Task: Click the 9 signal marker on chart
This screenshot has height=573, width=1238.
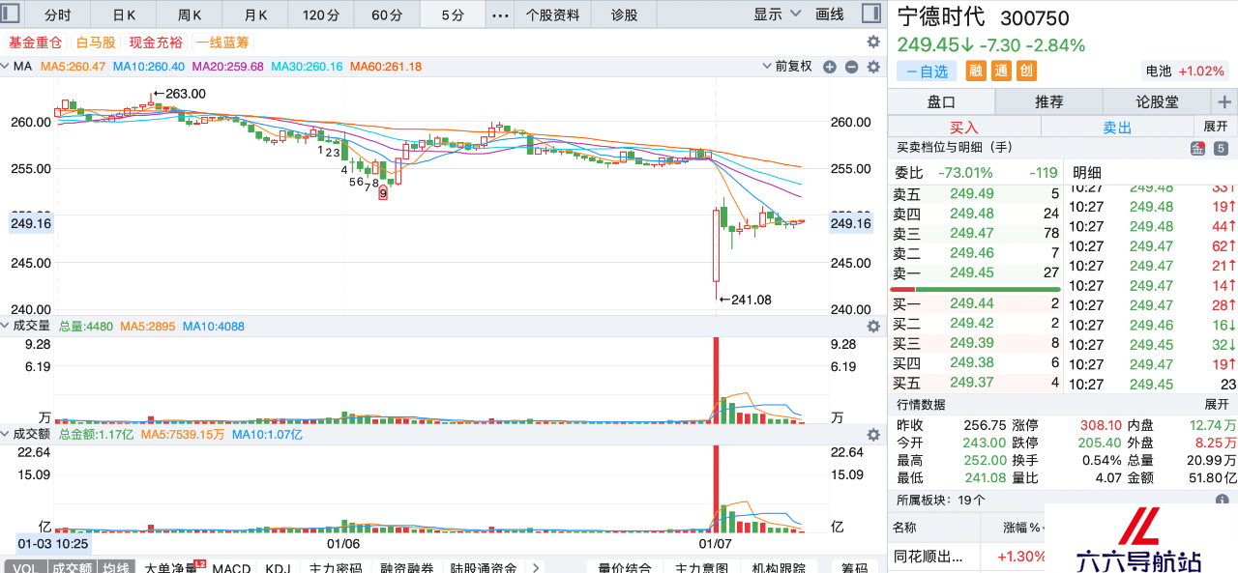Action: point(383,193)
